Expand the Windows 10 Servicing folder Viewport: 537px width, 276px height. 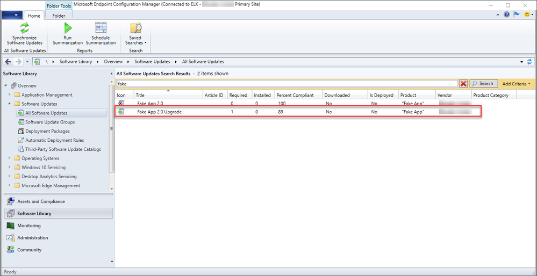pos(10,168)
